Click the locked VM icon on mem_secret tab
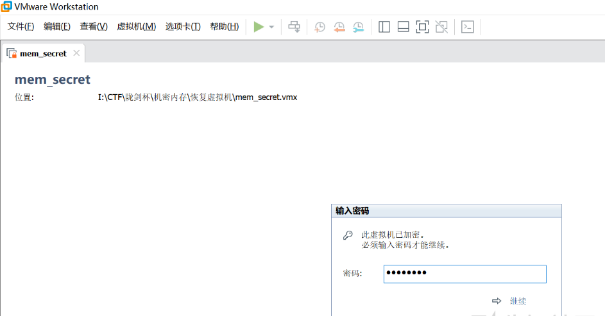Image resolution: width=605 pixels, height=316 pixels. click(12, 53)
